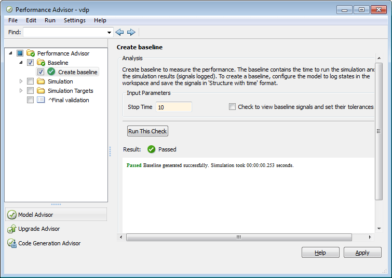Click the Code Generation Advisor icon
The height and width of the screenshot is (278, 392).
point(11,243)
